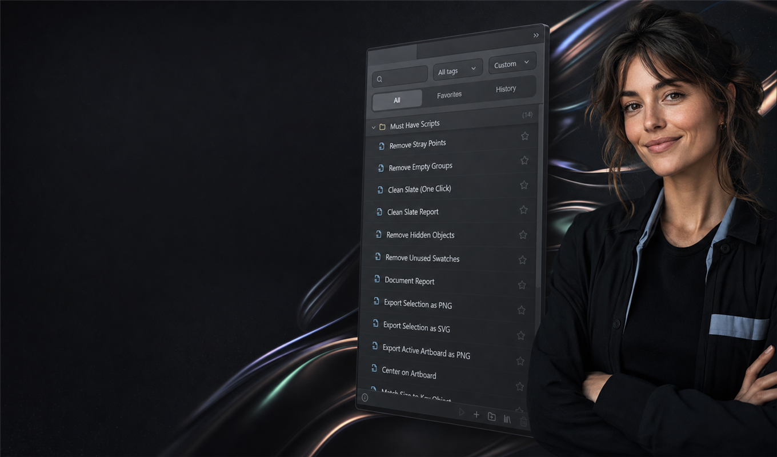Star the Remove Empty Groups script
Screen dimensions: 777x457
pos(524,161)
